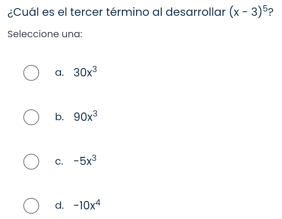Select the radio button for option a
Screen dimensions: 282x219
[x=31, y=73]
